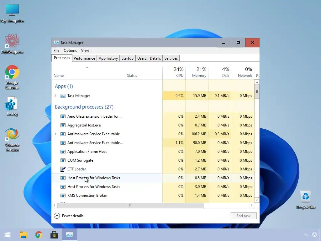This screenshot has height=241, width=321.
Task: Open Winaero Tweaker desktop shortcut
Action: pos(12,140)
